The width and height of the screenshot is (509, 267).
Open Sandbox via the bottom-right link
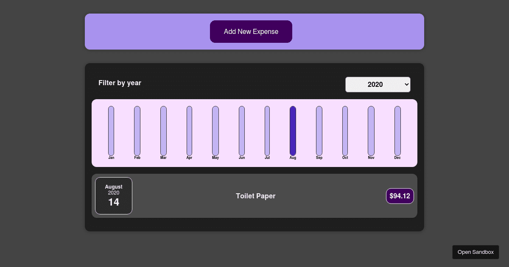pos(475,252)
